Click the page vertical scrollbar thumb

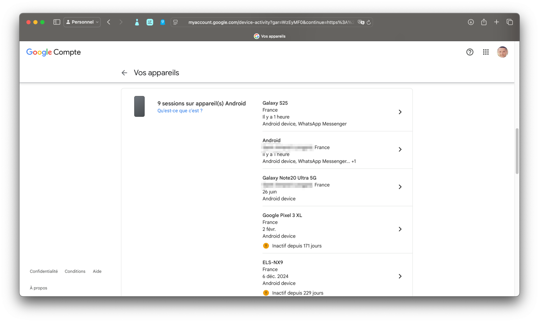pos(517,151)
